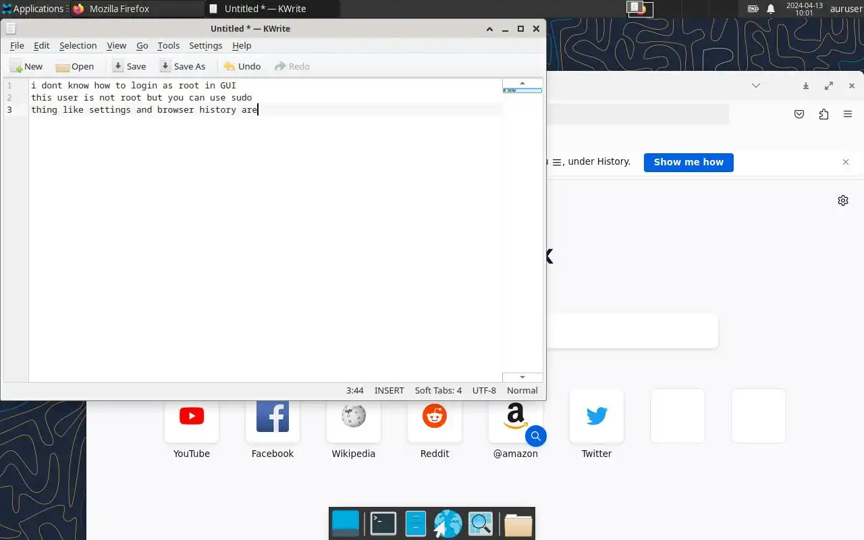Open Application Finder magnifier dock icon
Screen dimensions: 864x540
[x=481, y=524]
